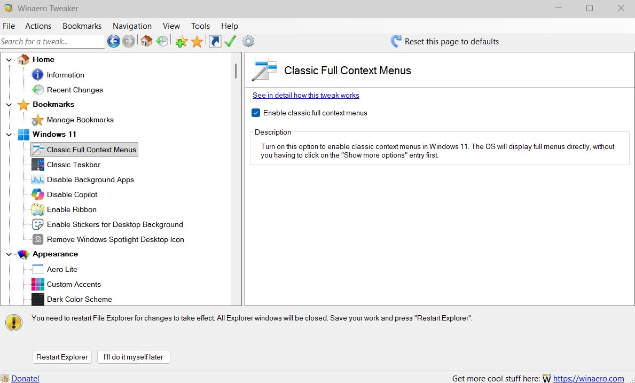Viewport: 635px width, 383px height.
Task: Click the Custom Accents color-tiles icon
Action: click(38, 284)
